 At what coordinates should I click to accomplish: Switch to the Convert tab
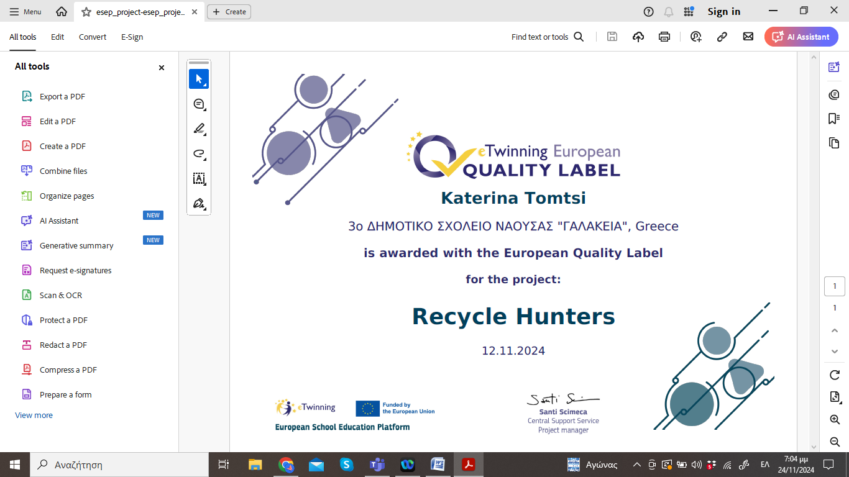pyautogui.click(x=93, y=37)
